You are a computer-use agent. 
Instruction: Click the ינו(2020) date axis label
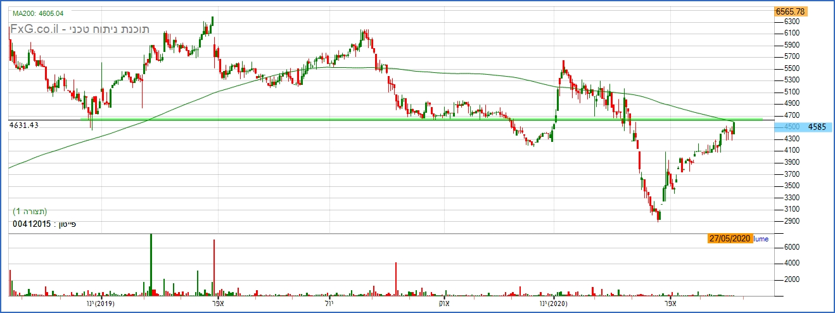point(554,305)
